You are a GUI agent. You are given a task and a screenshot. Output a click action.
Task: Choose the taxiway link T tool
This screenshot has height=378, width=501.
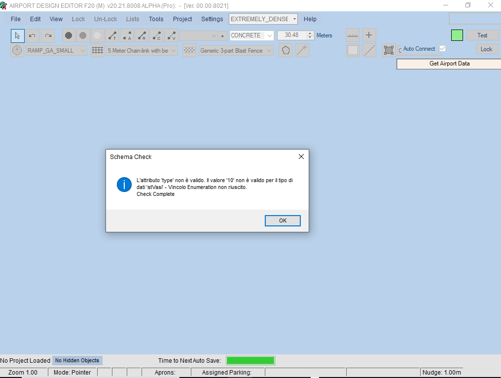pyautogui.click(x=112, y=35)
